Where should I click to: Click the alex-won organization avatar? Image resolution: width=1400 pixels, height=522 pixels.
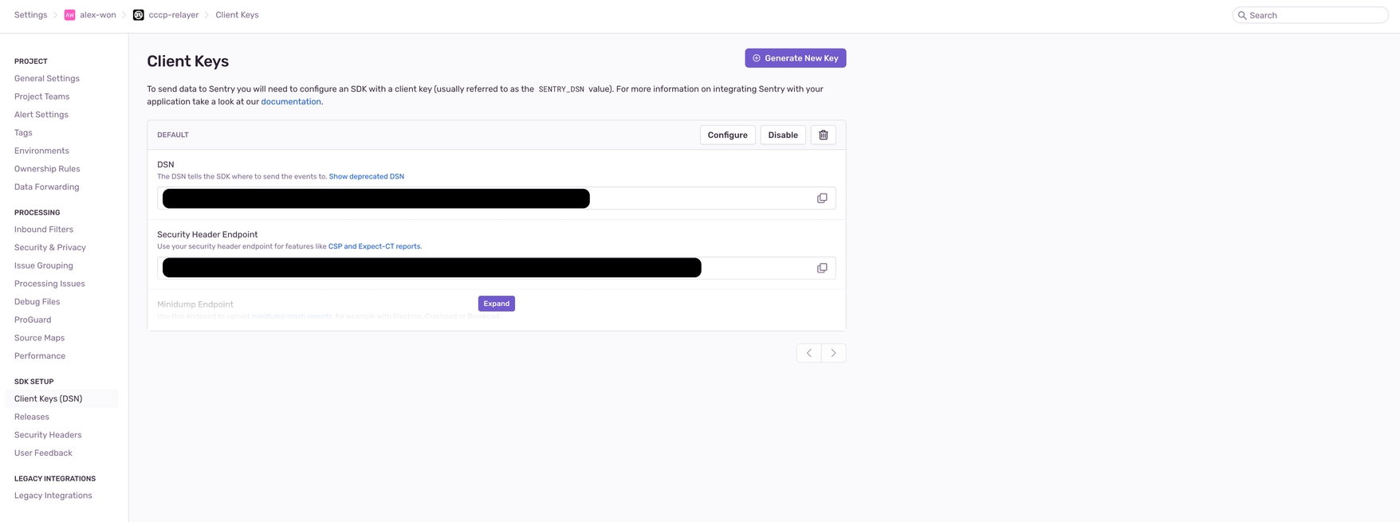70,15
